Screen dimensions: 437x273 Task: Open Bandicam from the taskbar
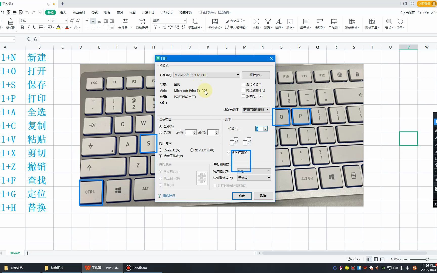137,268
